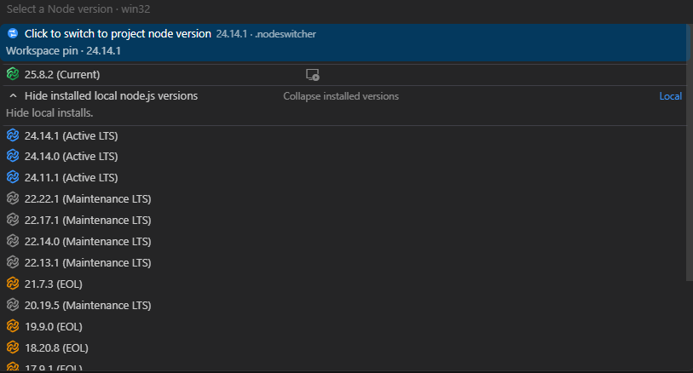Click the green Node icon next to 25.8.2

point(13,74)
